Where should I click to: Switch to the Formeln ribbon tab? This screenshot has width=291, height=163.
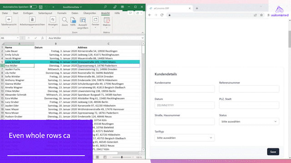(x=62, y=13)
